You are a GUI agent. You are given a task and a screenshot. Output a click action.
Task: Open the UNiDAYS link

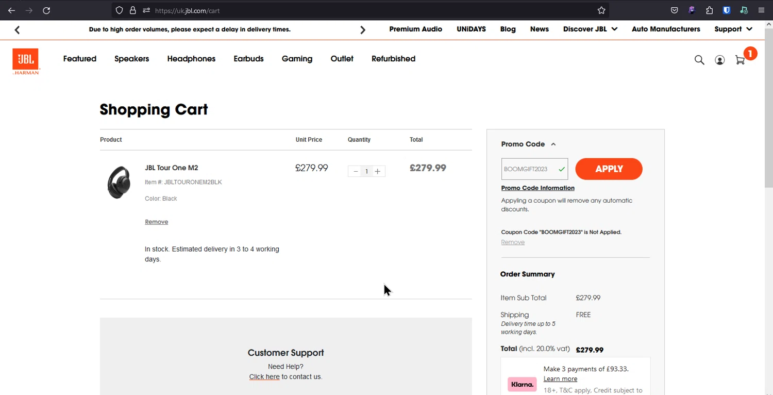click(471, 29)
